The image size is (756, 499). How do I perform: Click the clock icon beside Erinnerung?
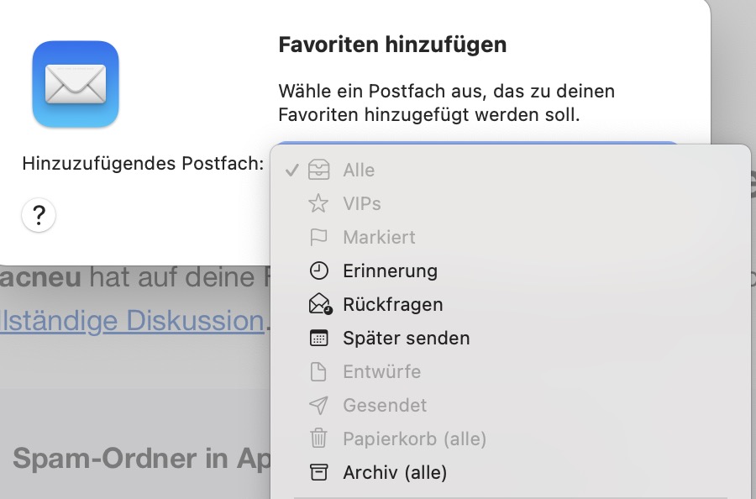click(318, 271)
